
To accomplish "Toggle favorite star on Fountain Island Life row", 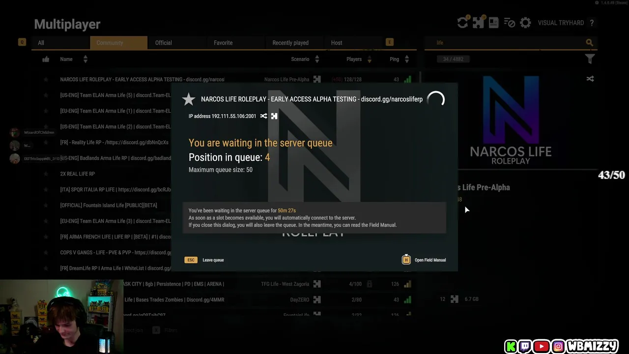I will coord(46,205).
